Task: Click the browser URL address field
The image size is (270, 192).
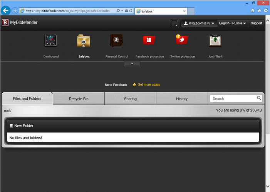Action: [67, 11]
